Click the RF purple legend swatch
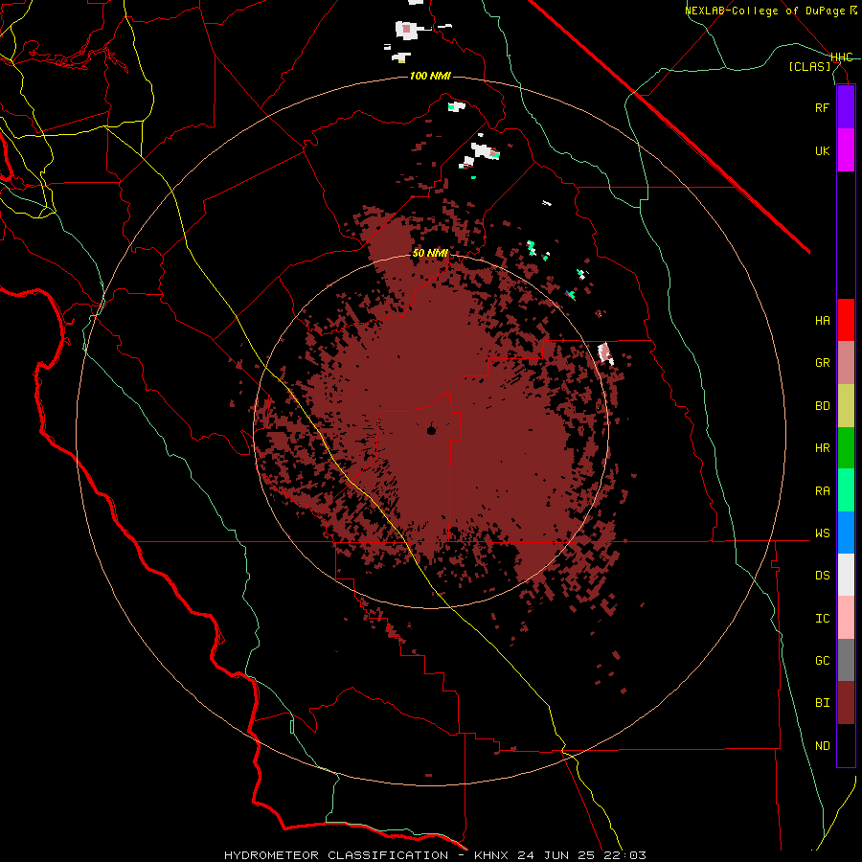 pyautogui.click(x=846, y=107)
